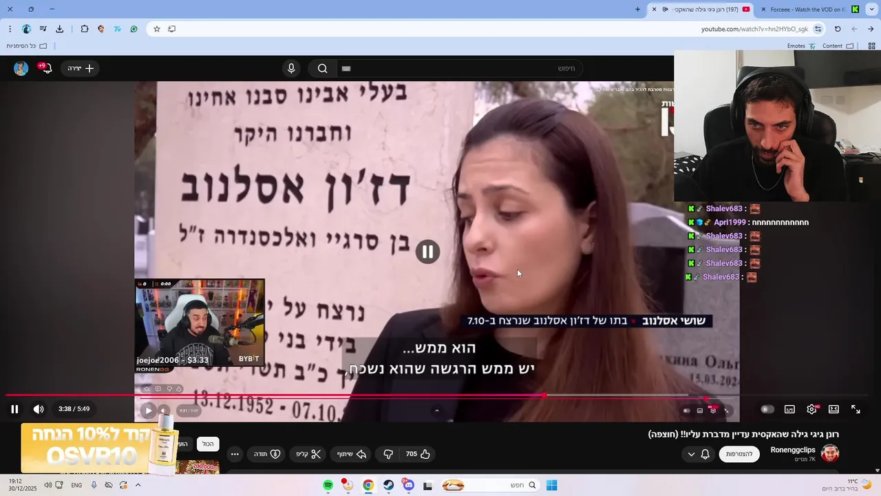The width and height of the screenshot is (881, 496).
Task: Open Steam from the taskbar
Action: [389, 485]
